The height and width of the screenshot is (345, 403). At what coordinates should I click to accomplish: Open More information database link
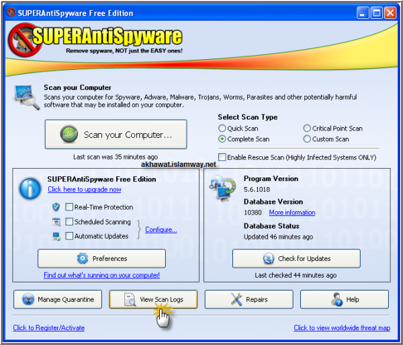pos(292,213)
